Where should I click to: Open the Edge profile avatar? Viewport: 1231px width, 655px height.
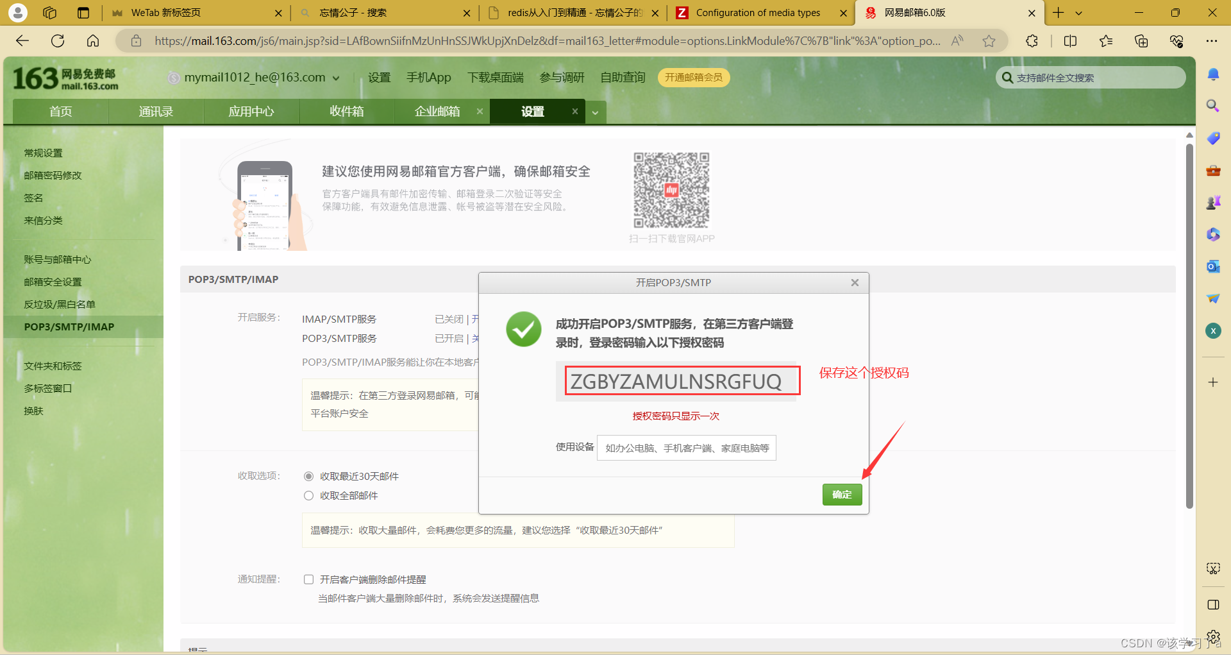[x=18, y=12]
